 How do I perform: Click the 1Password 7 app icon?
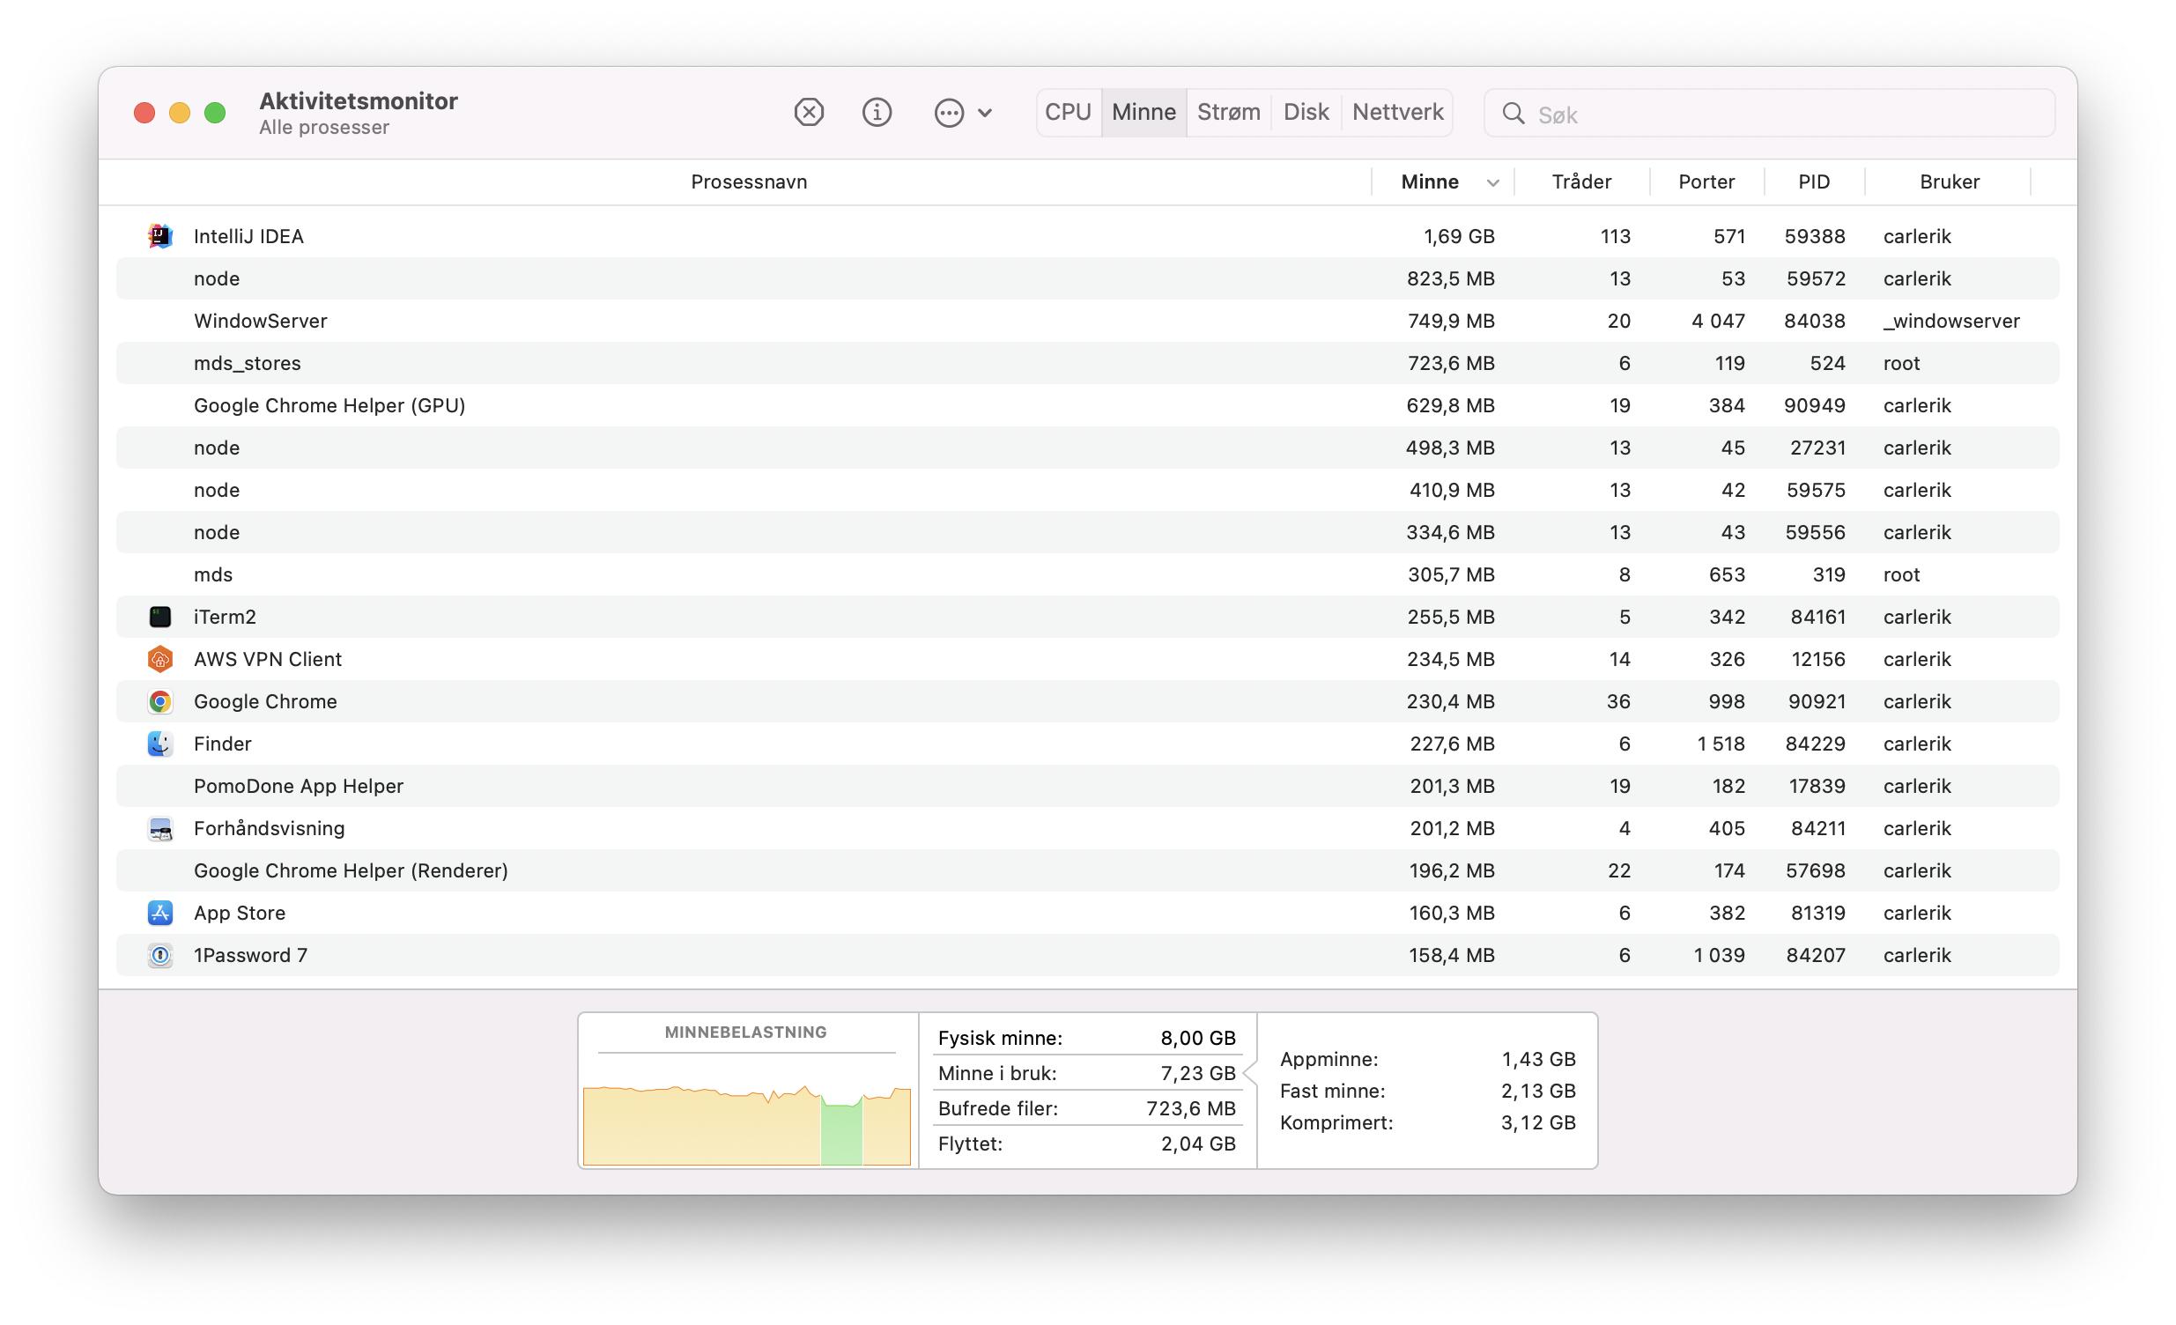[x=159, y=955]
